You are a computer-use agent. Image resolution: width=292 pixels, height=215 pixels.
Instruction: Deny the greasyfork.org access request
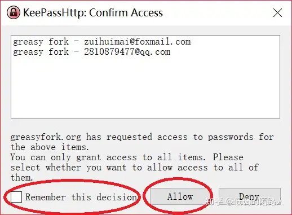click(x=250, y=196)
